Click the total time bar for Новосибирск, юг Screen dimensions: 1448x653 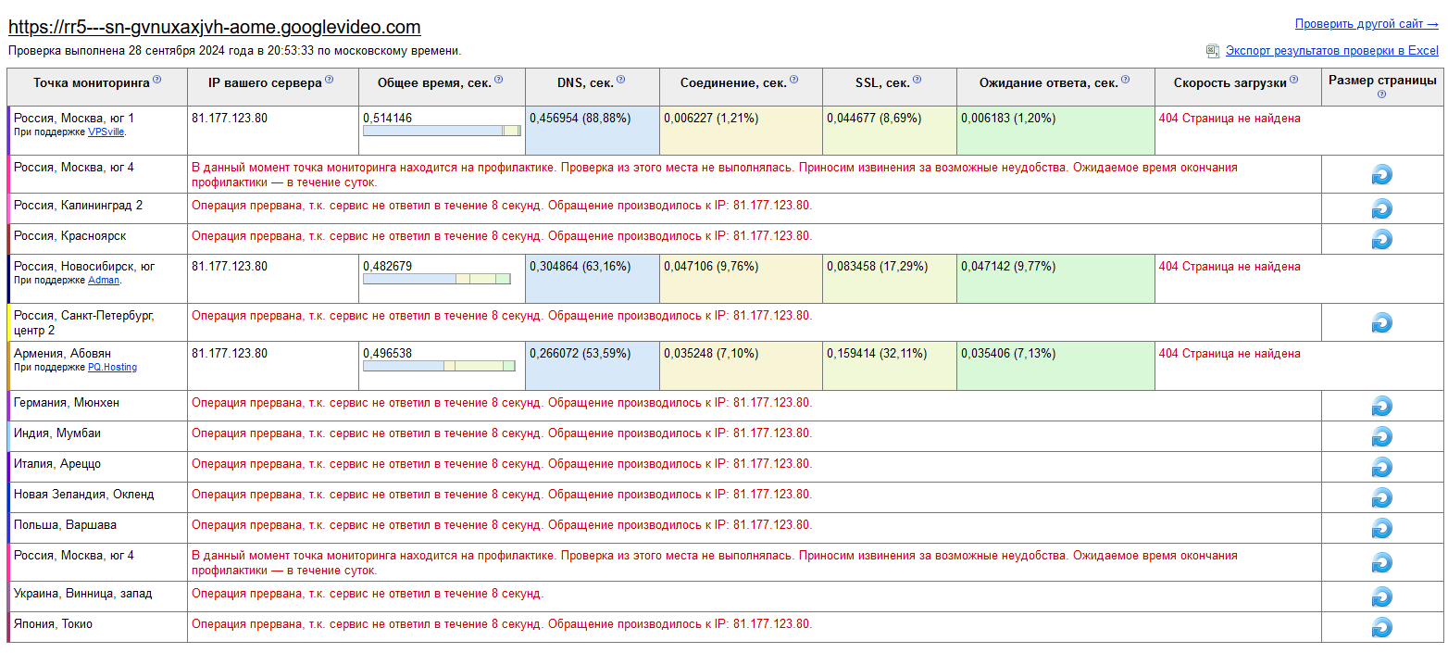point(436,279)
